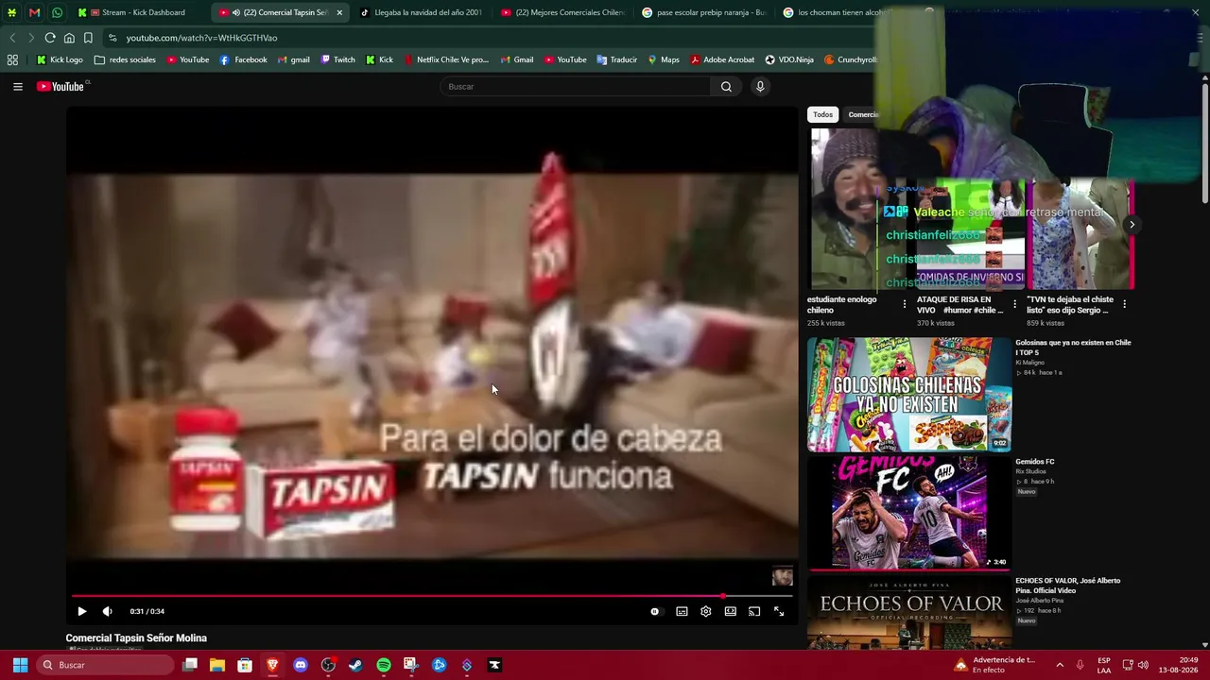Open options for the estudiante enologo short
Screen dimensions: 1210x680
tap(905, 304)
